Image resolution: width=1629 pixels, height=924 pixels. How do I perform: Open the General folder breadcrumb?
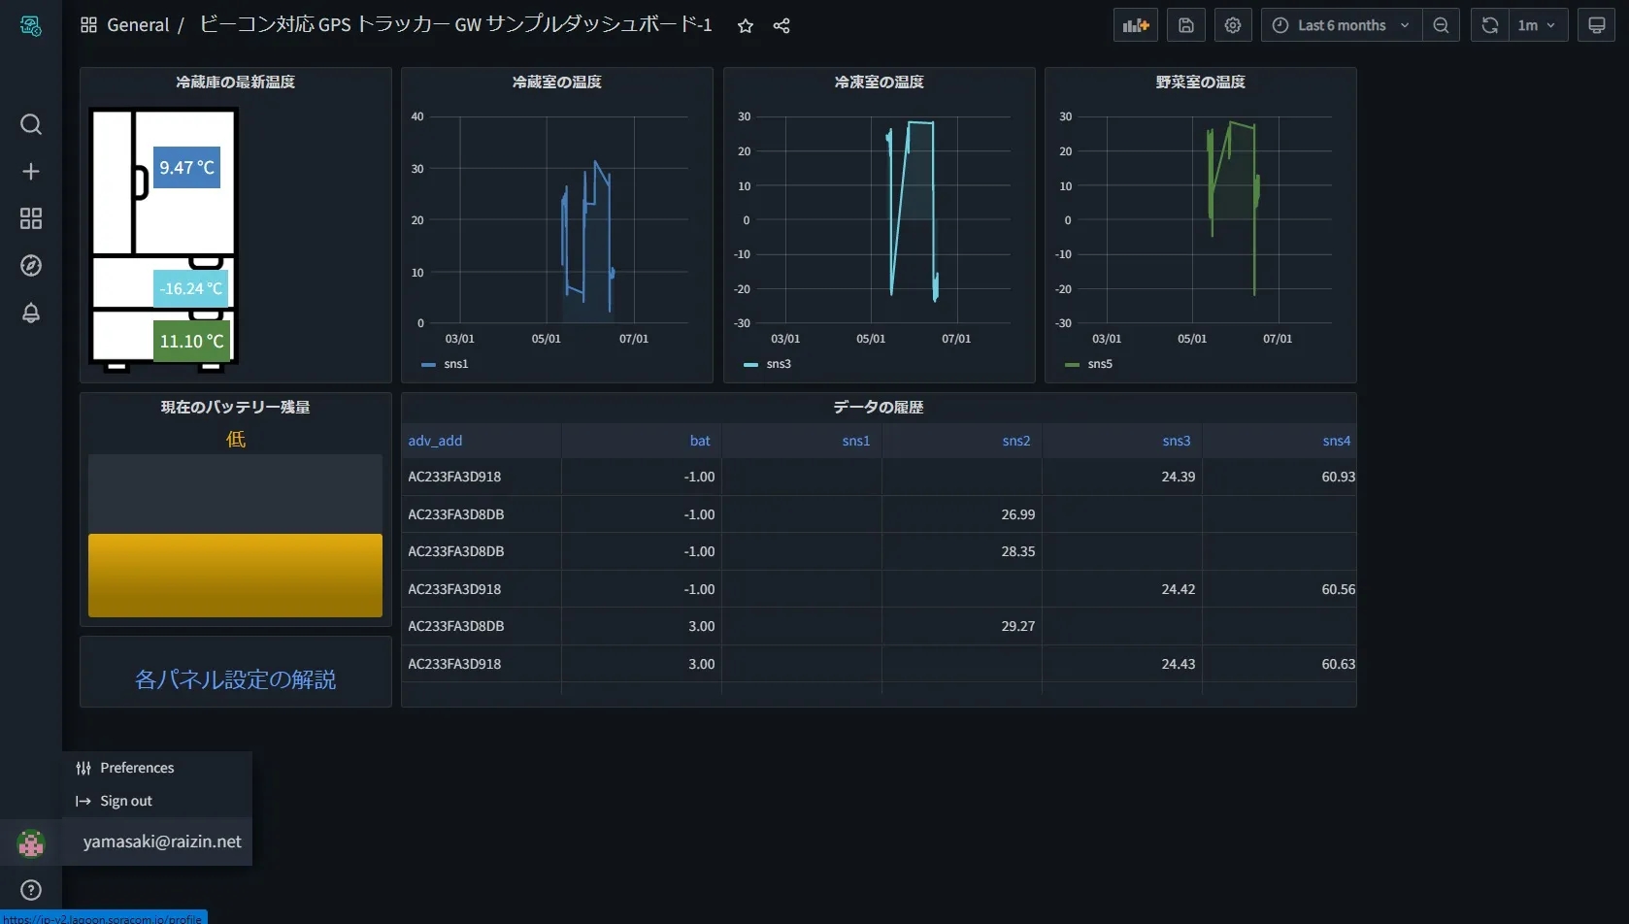click(x=138, y=25)
